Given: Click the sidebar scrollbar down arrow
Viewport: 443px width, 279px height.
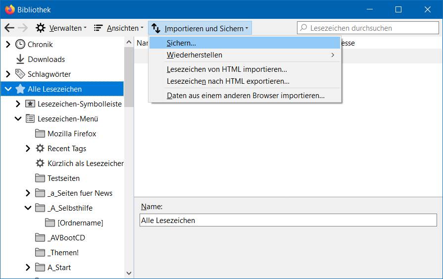Looking at the screenshot, I should click(x=129, y=273).
